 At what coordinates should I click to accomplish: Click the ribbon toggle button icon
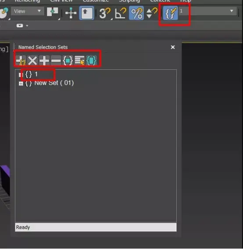(20, 25)
